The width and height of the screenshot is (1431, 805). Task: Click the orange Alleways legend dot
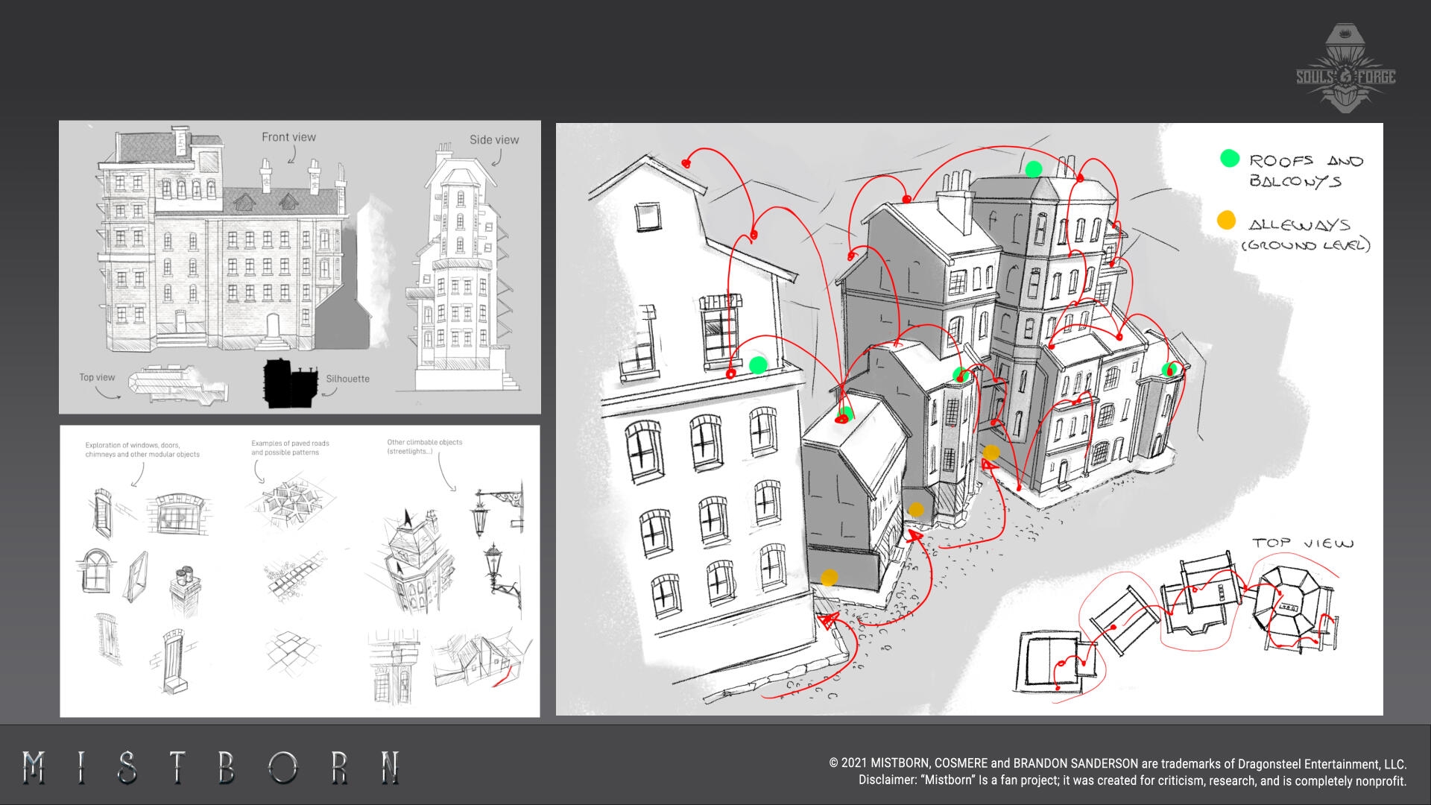[x=1226, y=221]
